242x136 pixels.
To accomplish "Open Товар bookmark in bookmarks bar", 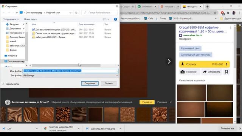I will coord(163,19).
